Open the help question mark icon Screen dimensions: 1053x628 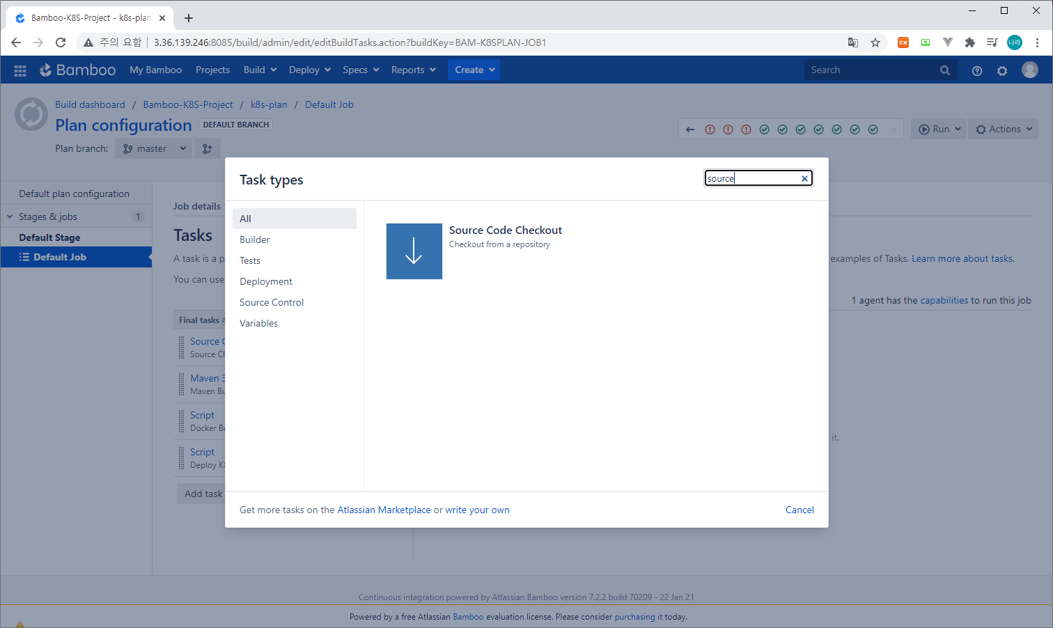[977, 70]
